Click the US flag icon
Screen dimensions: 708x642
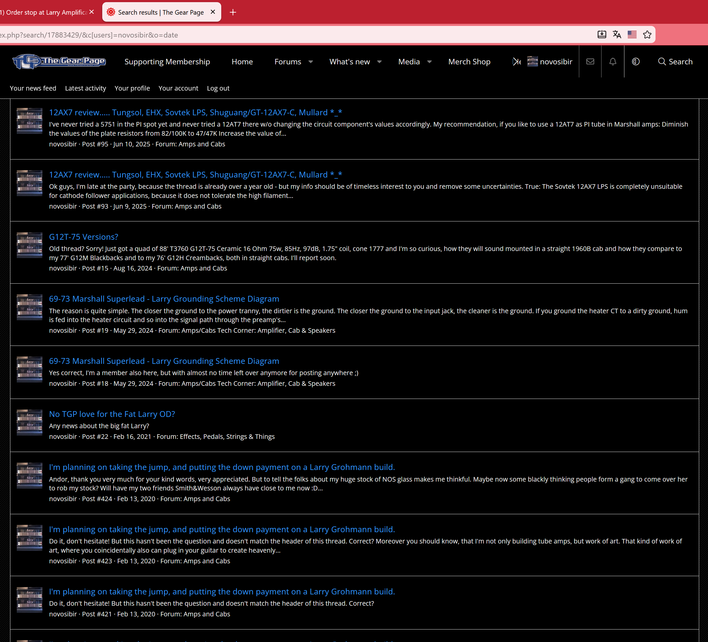pos(632,34)
